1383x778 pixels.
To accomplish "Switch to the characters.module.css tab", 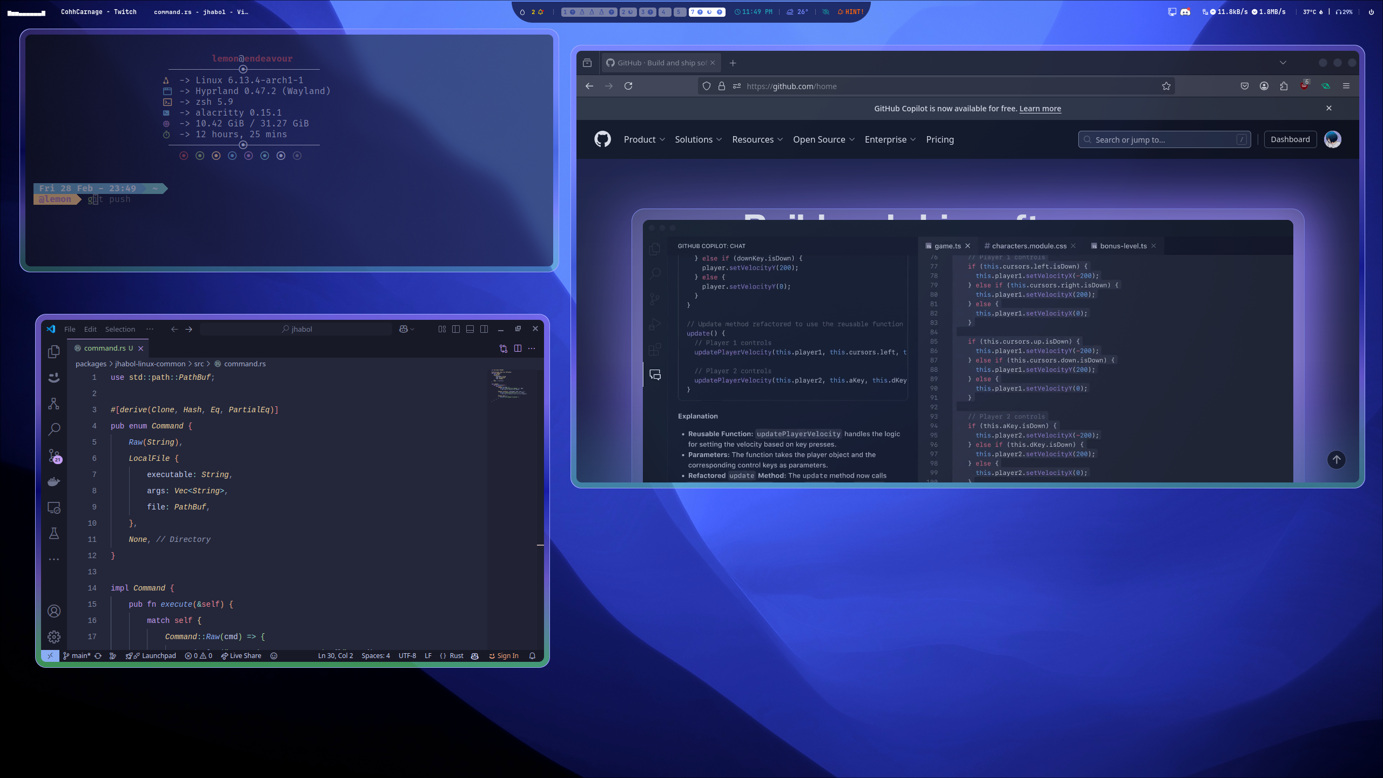I will [1029, 246].
